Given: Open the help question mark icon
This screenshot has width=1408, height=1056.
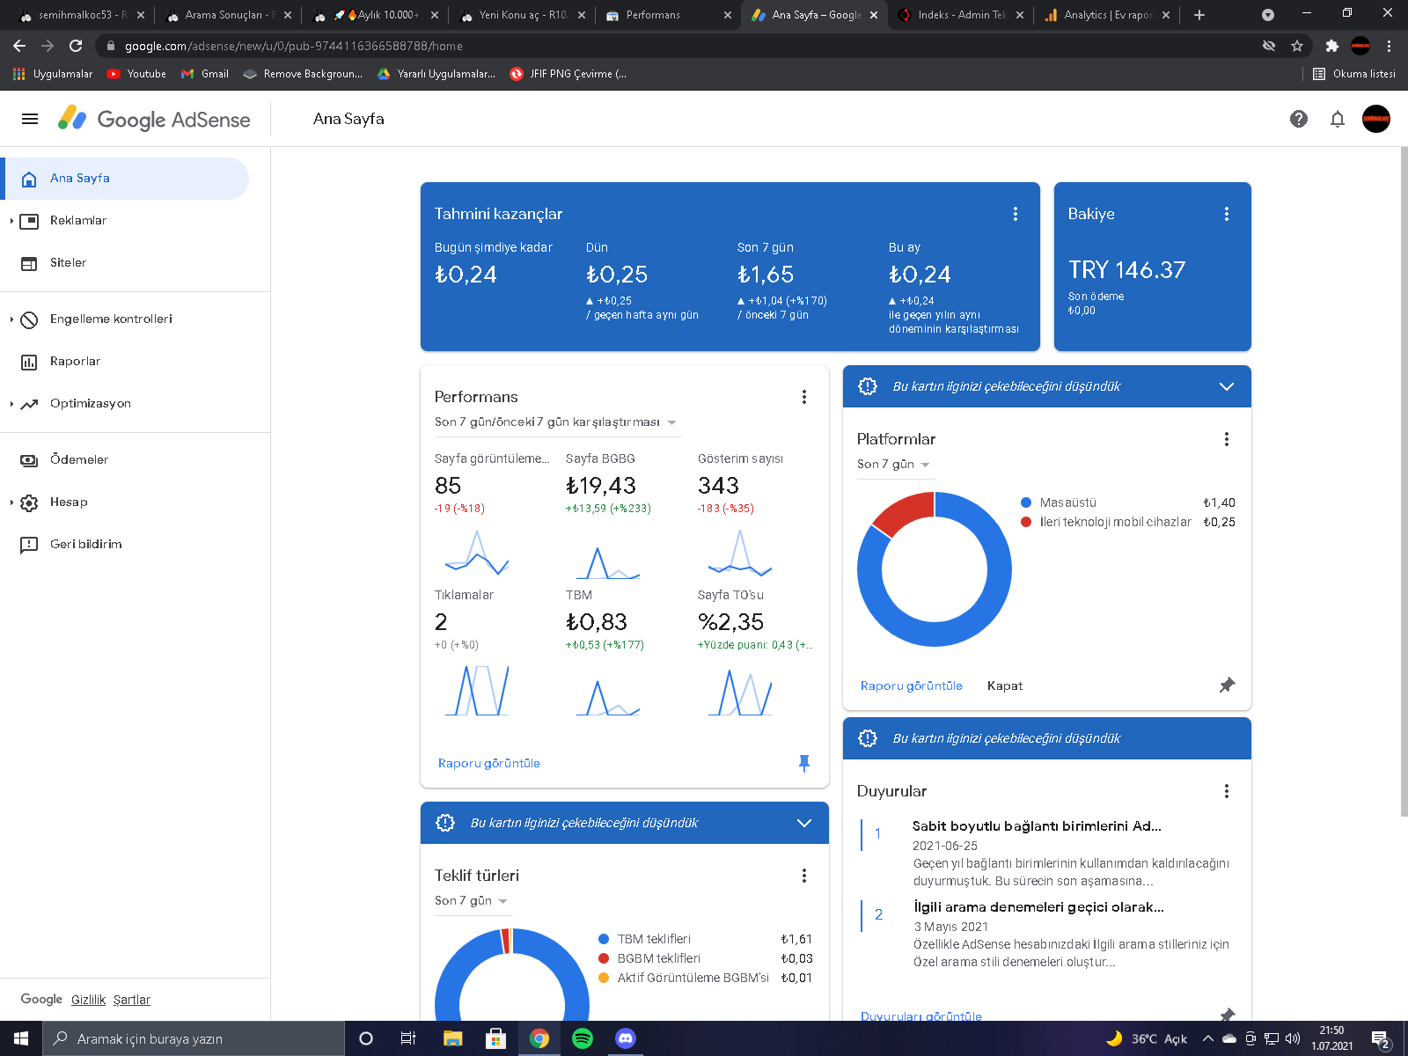Looking at the screenshot, I should [x=1299, y=119].
